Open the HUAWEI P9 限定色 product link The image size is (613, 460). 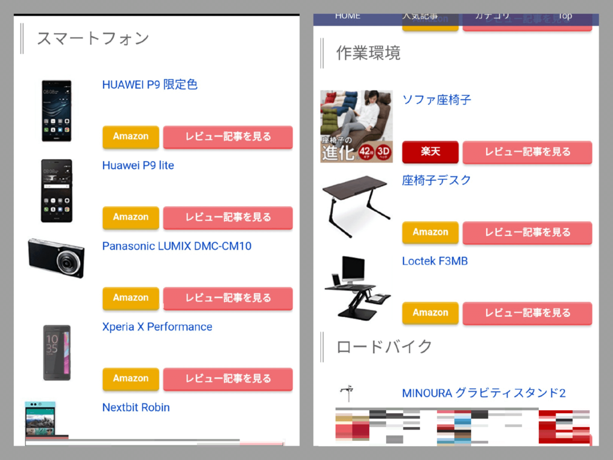(x=150, y=84)
